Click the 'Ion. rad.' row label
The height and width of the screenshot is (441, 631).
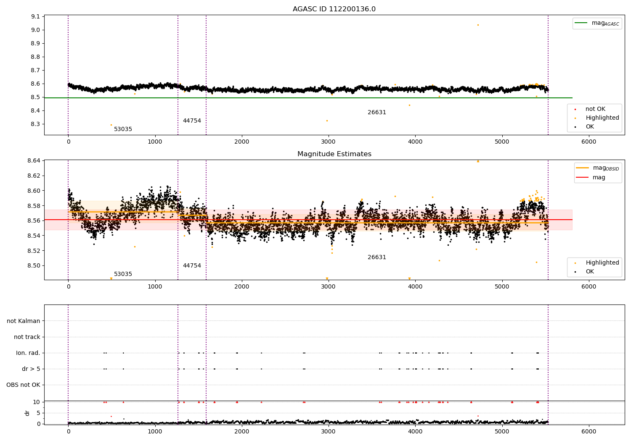[28, 353]
